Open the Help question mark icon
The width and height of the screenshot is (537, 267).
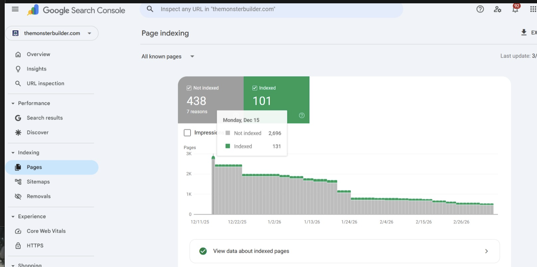pos(480,9)
